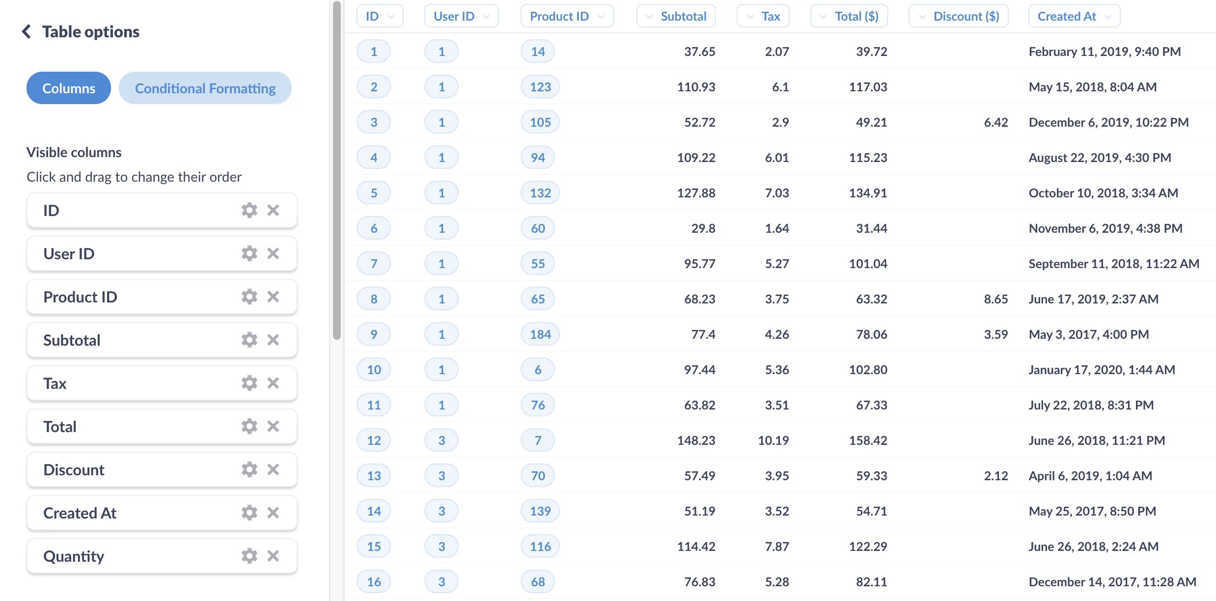Open settings for the ID column

249,210
